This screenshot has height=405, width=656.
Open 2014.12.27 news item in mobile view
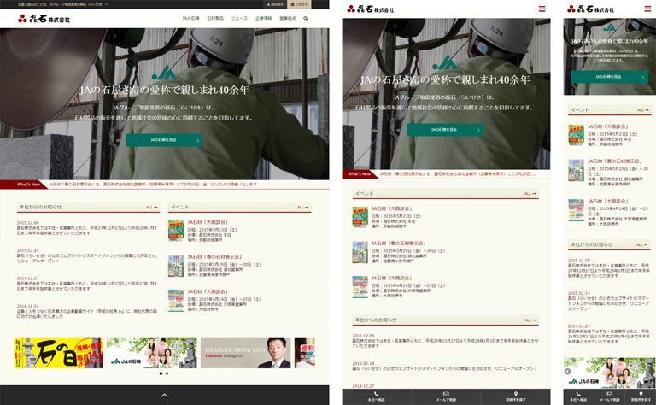point(609,334)
